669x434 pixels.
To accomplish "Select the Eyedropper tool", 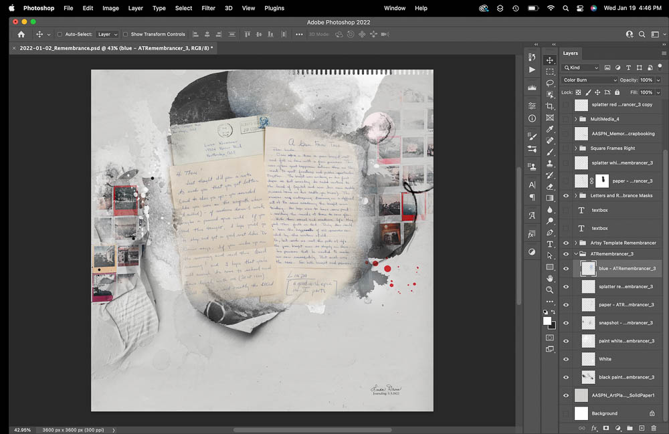I will (549, 129).
